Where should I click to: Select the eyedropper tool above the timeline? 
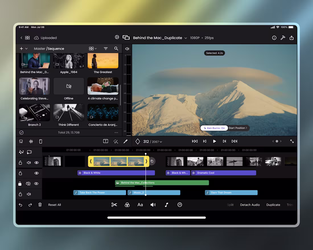click(x=125, y=141)
